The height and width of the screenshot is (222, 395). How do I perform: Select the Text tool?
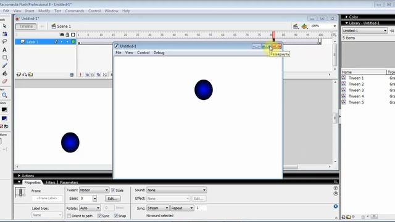pos(4,50)
